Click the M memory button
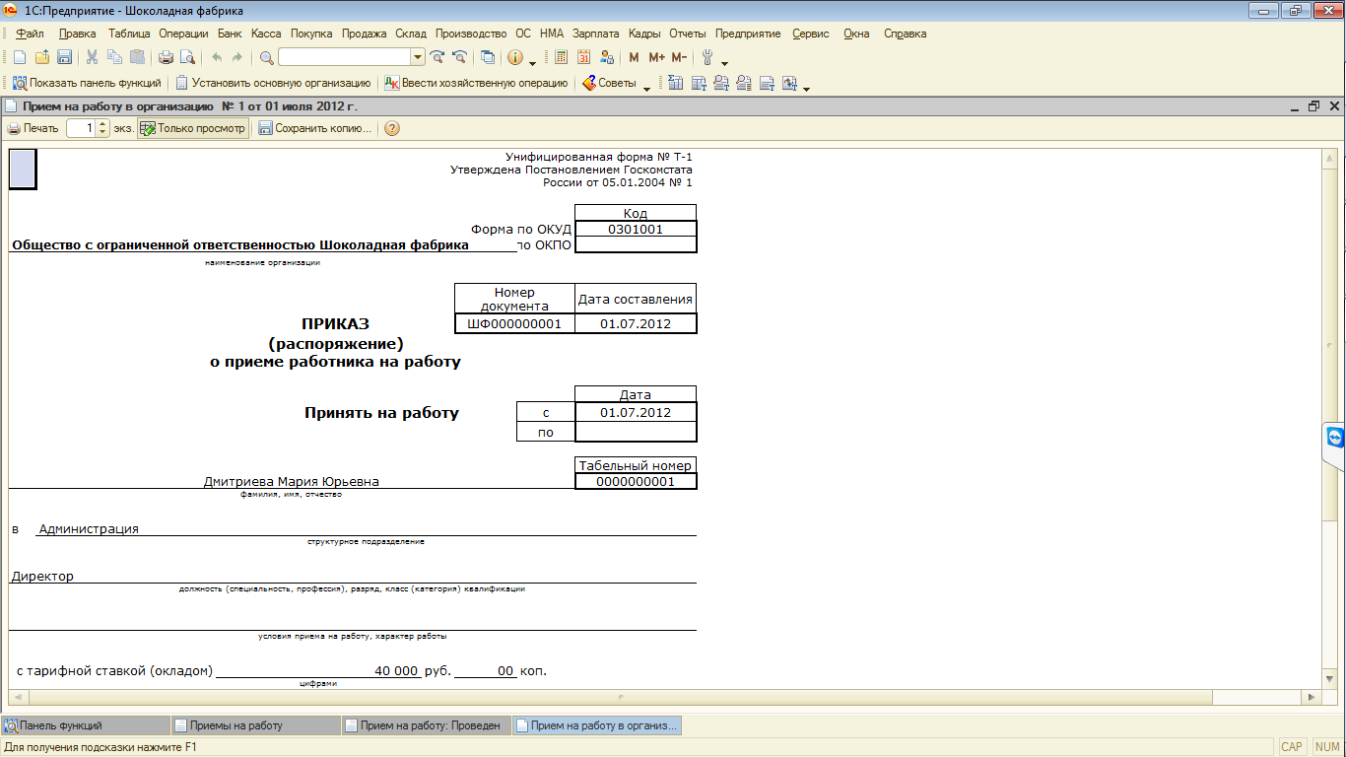Image resolution: width=1346 pixels, height=757 pixels. click(x=634, y=57)
